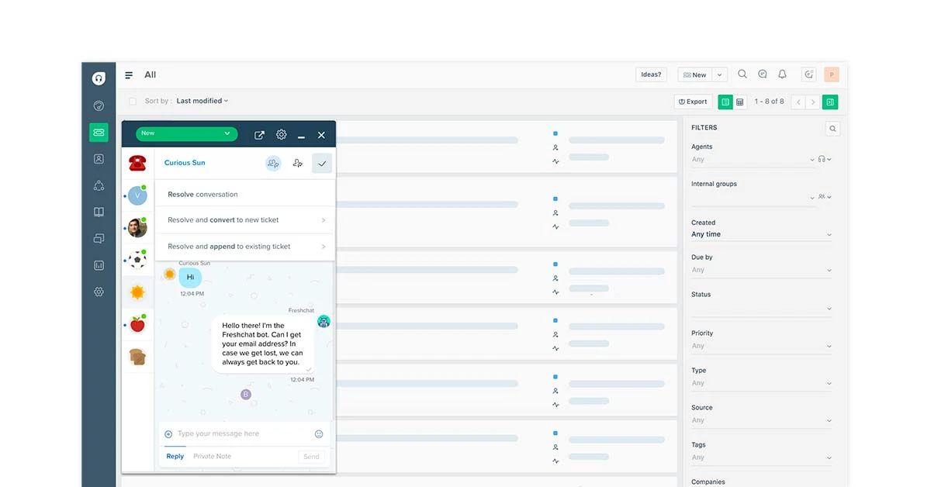Toggle the card view layout icon
The width and height of the screenshot is (931, 487).
point(725,102)
